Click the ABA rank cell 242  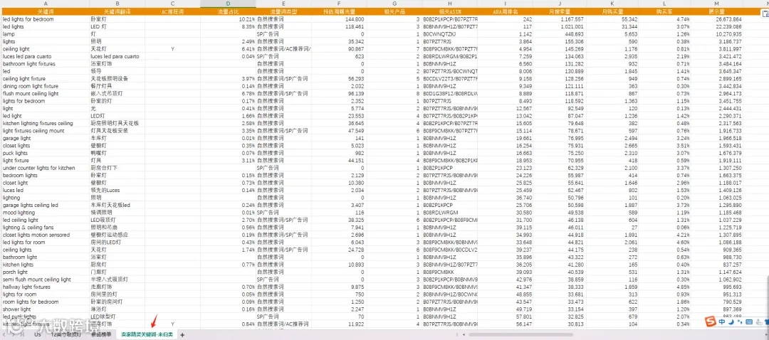click(x=506, y=19)
